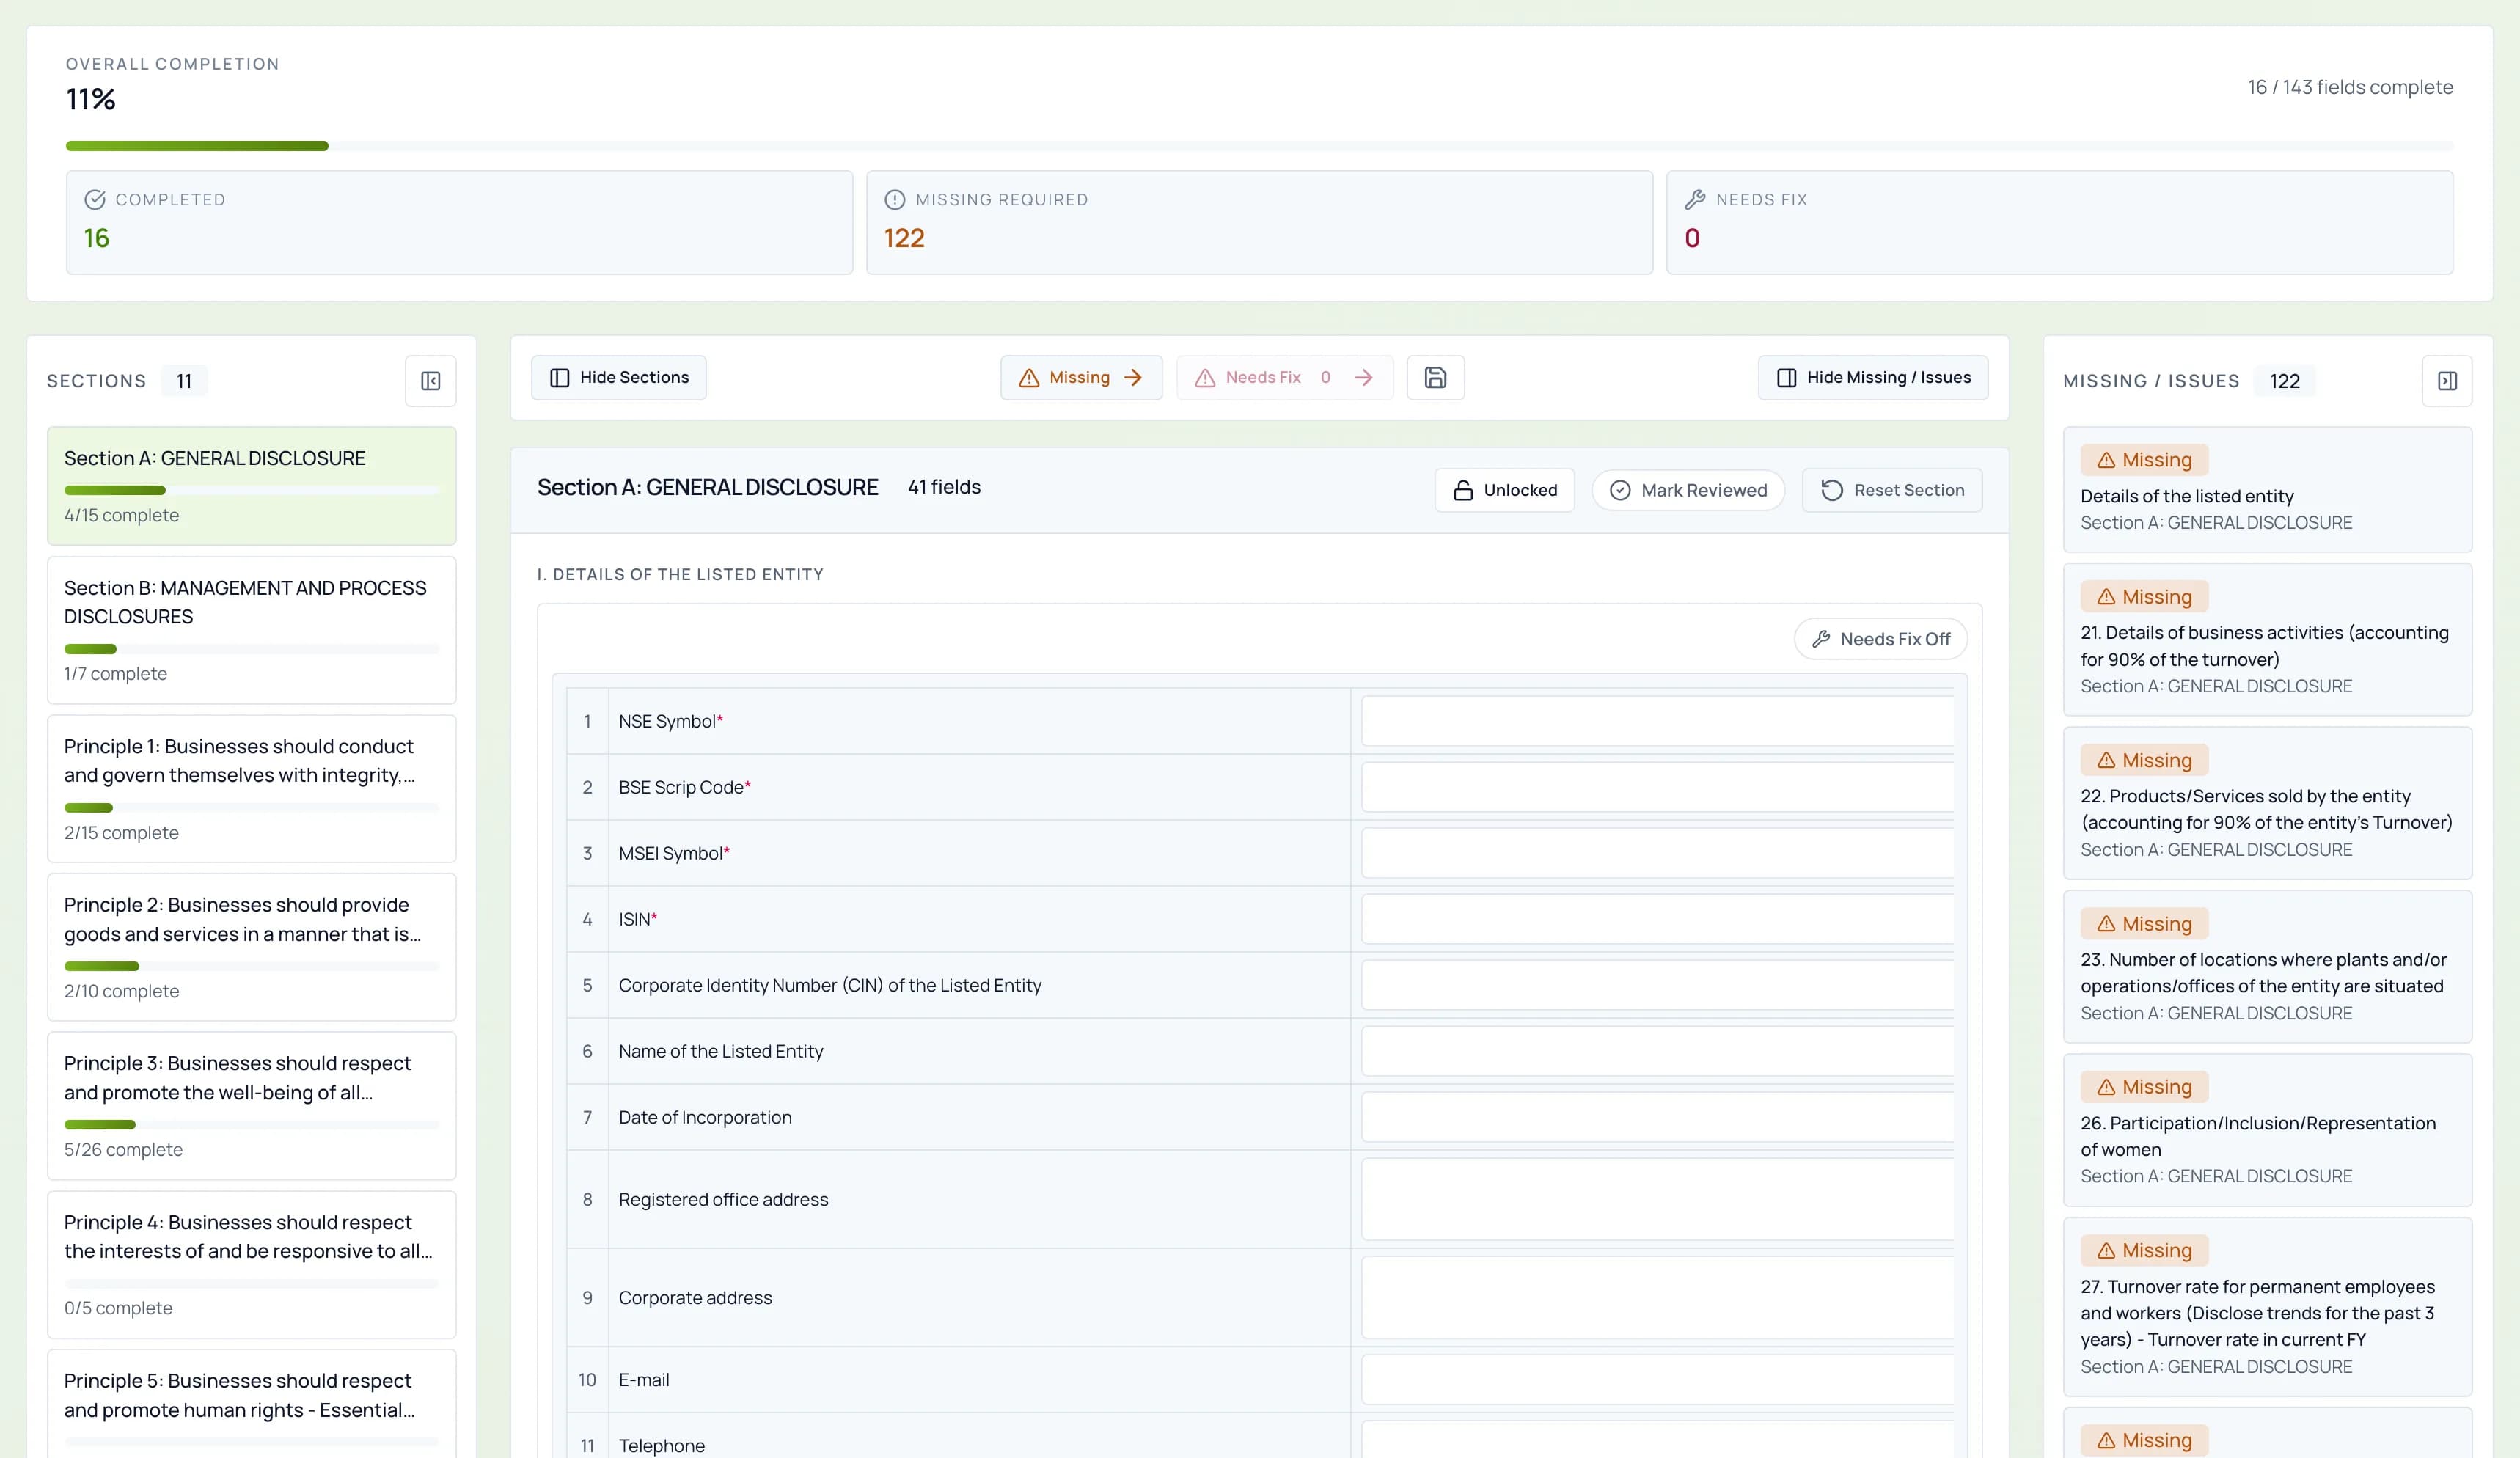
Task: Click the sections count badge 11
Action: pyautogui.click(x=184, y=381)
